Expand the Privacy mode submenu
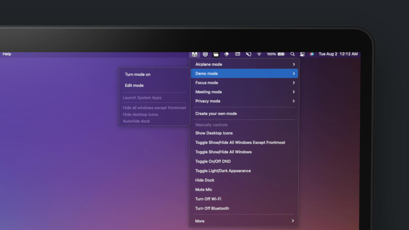409x230 pixels. pyautogui.click(x=293, y=101)
